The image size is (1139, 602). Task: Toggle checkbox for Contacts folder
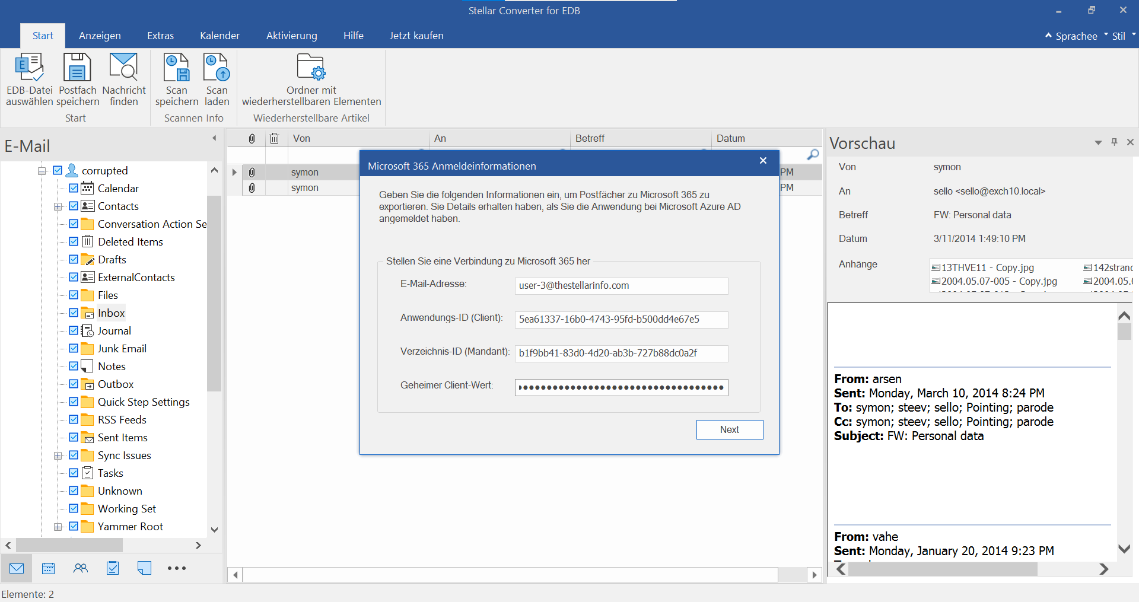click(x=74, y=206)
